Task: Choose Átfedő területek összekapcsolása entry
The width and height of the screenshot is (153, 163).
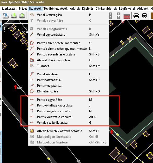Action: point(69,131)
